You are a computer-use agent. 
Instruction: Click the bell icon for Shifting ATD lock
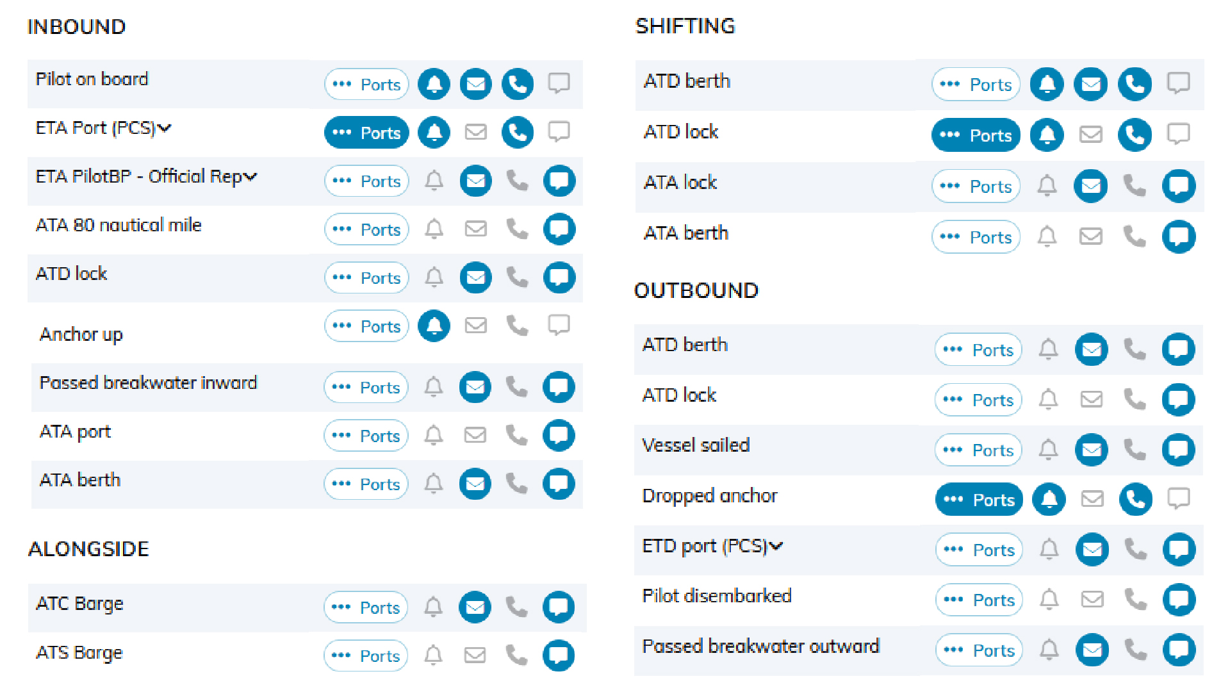click(x=1047, y=135)
